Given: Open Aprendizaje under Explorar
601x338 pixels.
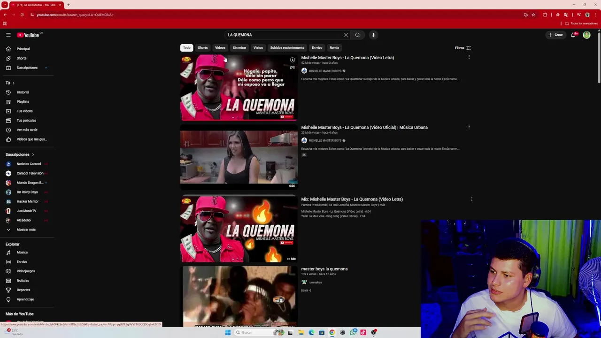Looking at the screenshot, I should (27, 299).
